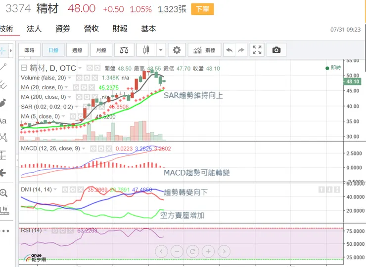Expand the cursor tool options arrow
Screen dimensions: 366x267
pos(11,50)
